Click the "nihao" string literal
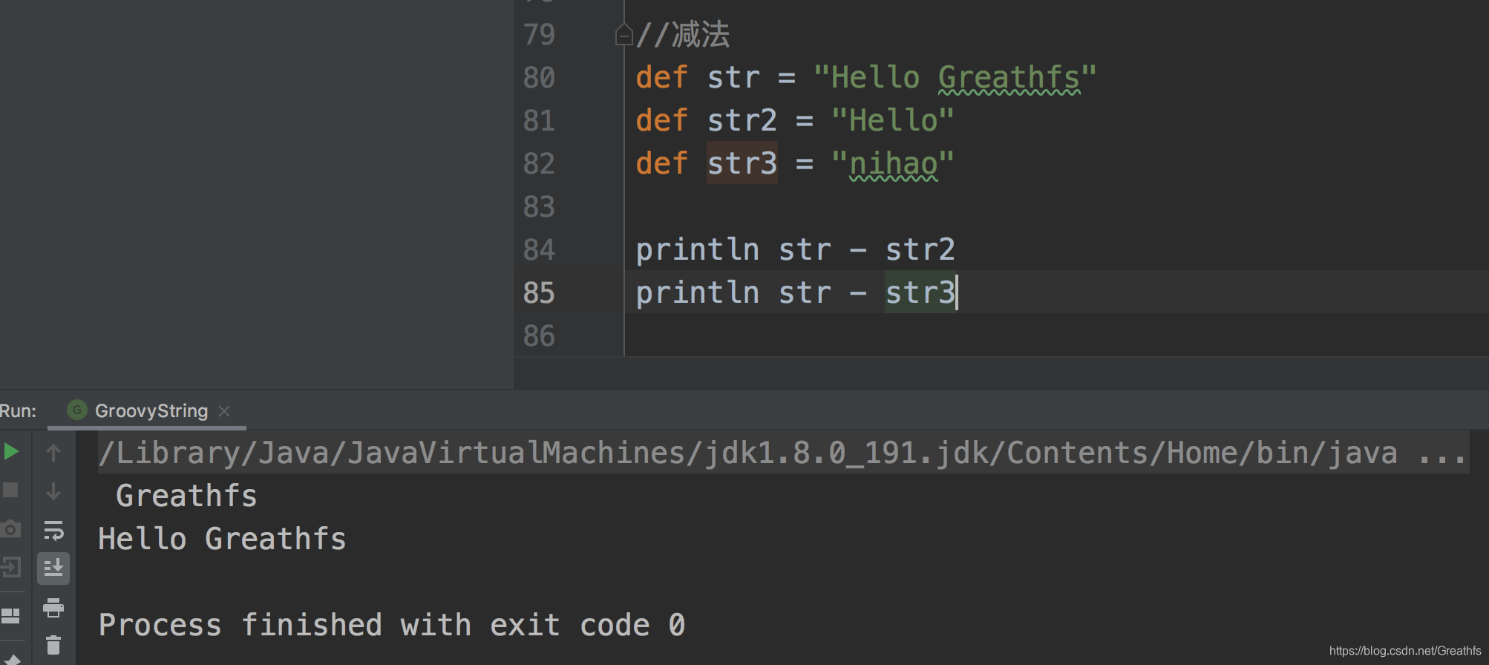The width and height of the screenshot is (1489, 665). point(892,163)
